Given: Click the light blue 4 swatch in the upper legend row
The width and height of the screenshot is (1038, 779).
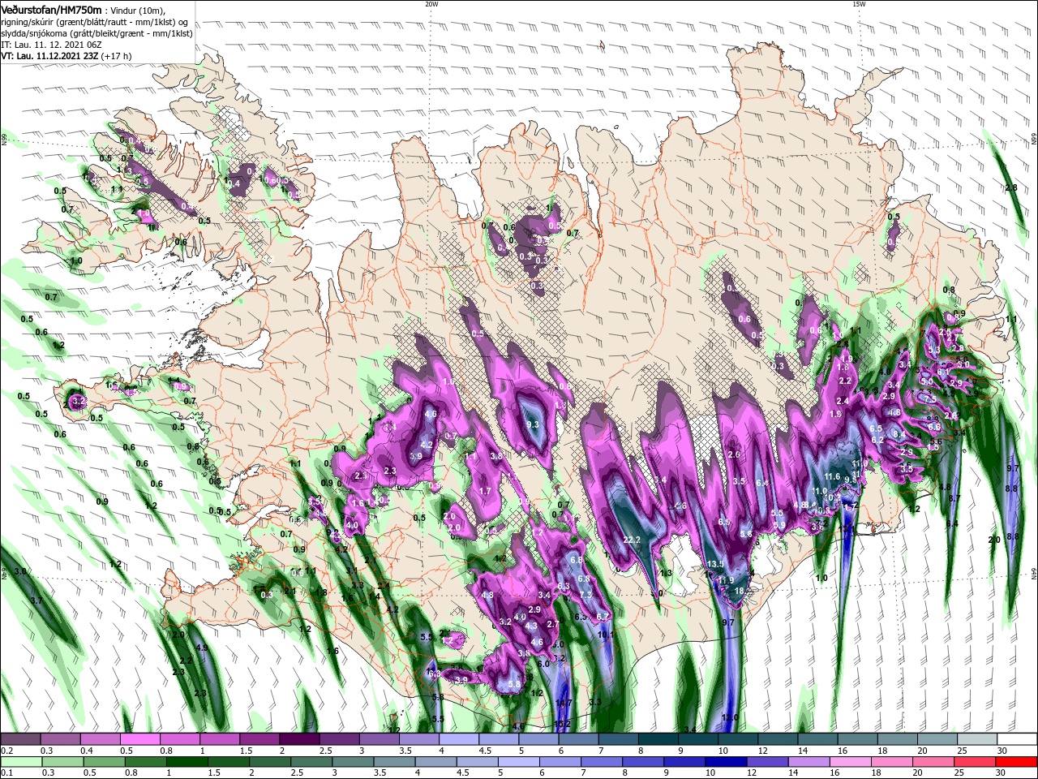Looking at the screenshot, I should [x=457, y=739].
